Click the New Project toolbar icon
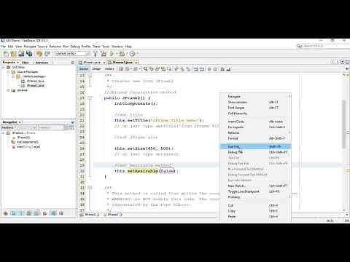Viewport: 350px width, 262px height. [x=14, y=54]
